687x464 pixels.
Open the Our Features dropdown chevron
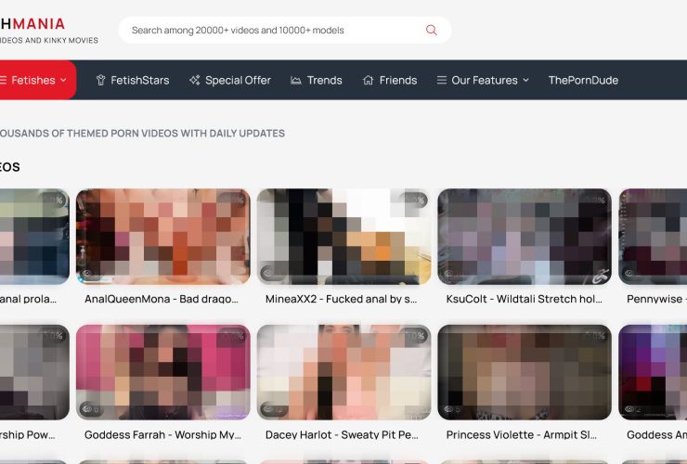[525, 81]
